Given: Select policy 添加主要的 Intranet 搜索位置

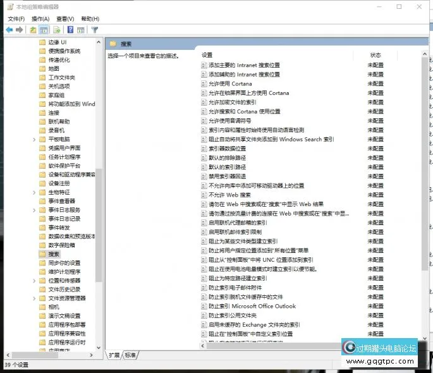Looking at the screenshot, I should 244,66.
